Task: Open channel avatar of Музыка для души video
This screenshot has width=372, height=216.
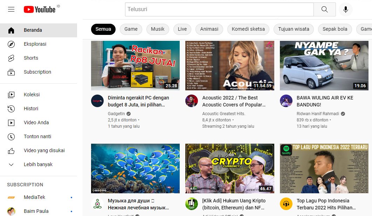Action: [x=97, y=204]
